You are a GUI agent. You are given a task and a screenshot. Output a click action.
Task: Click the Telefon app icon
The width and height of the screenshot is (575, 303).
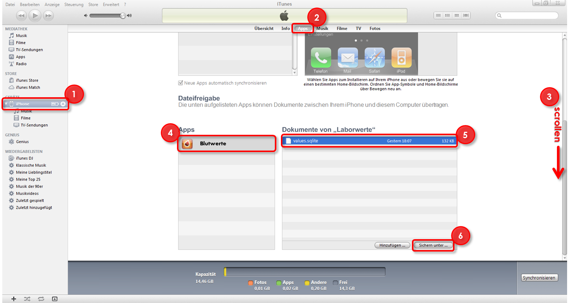(x=321, y=58)
